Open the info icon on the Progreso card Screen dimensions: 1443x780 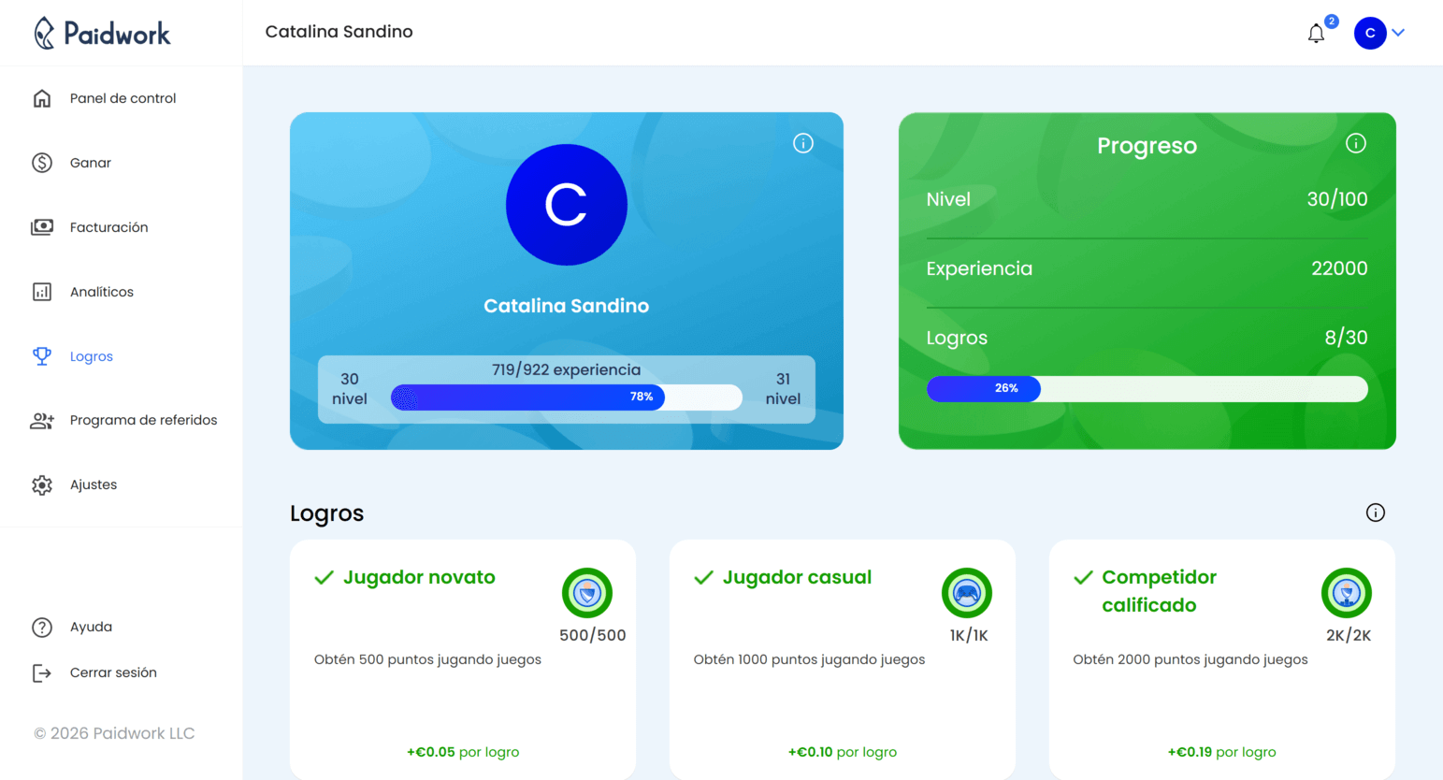1356,143
